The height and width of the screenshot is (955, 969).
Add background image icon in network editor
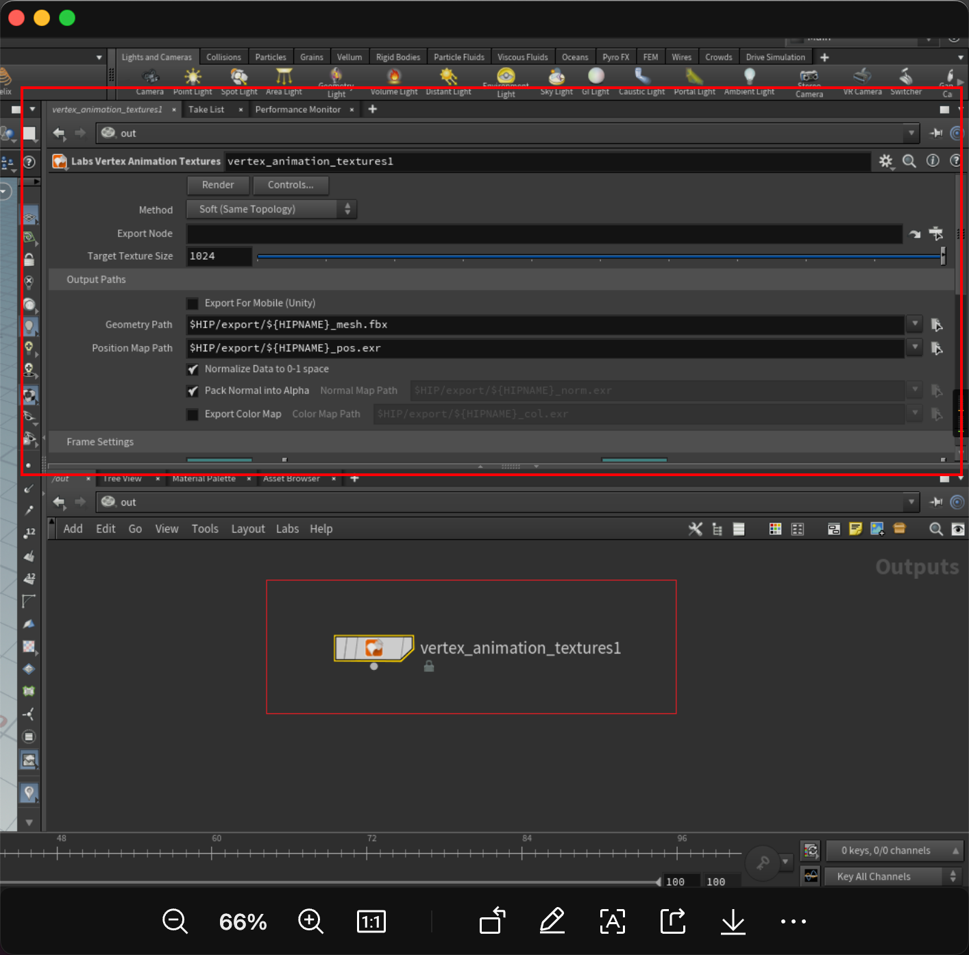point(877,529)
